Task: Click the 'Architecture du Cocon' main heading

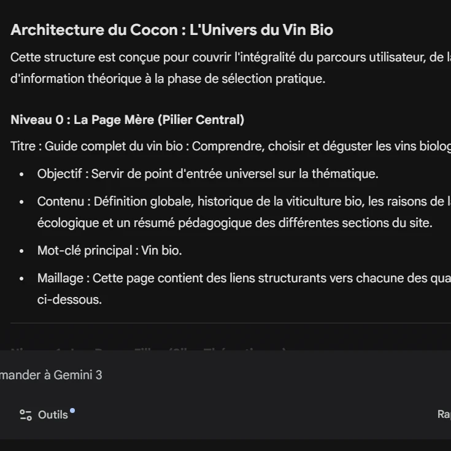Action: tap(172, 30)
